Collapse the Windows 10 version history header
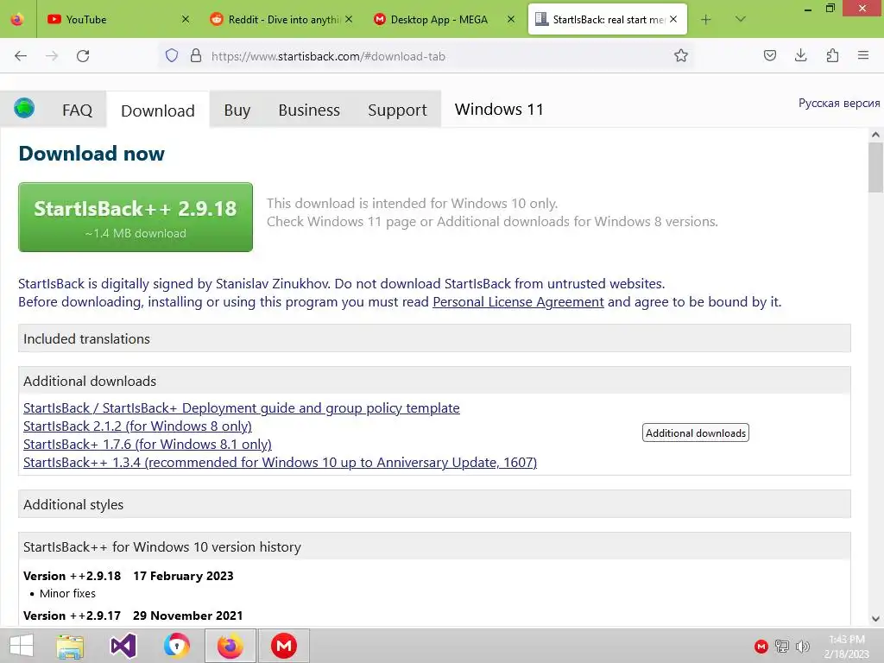 pyautogui.click(x=434, y=546)
